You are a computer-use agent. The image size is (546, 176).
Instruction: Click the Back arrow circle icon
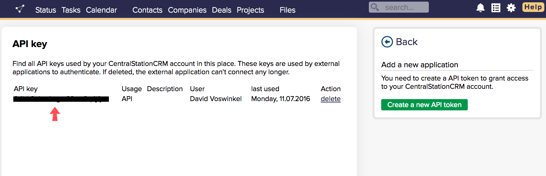[x=387, y=42]
